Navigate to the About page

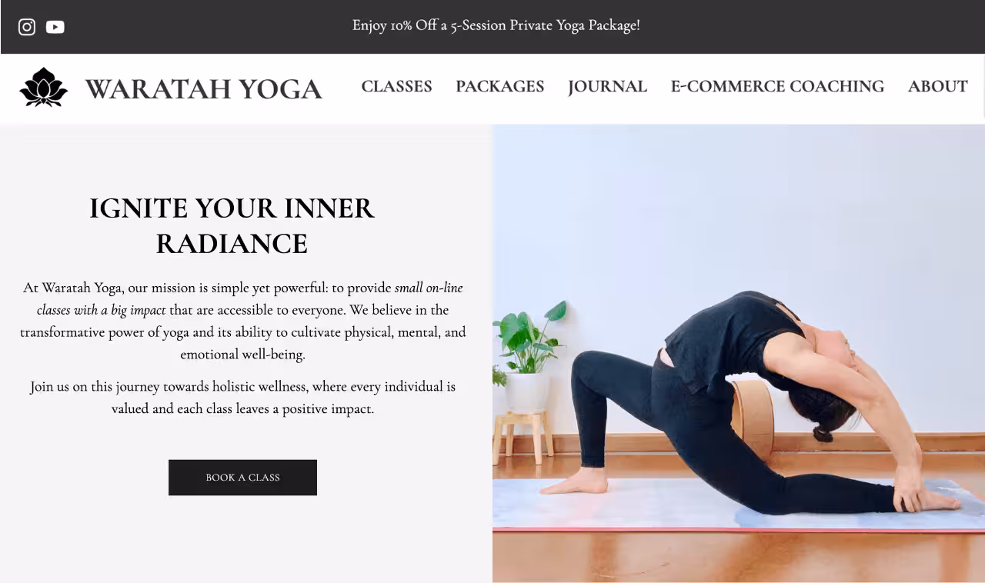click(x=937, y=86)
